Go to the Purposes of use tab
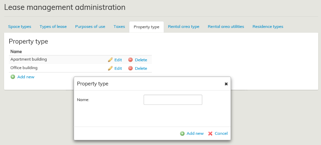This screenshot has width=321, height=145. pyautogui.click(x=90, y=27)
